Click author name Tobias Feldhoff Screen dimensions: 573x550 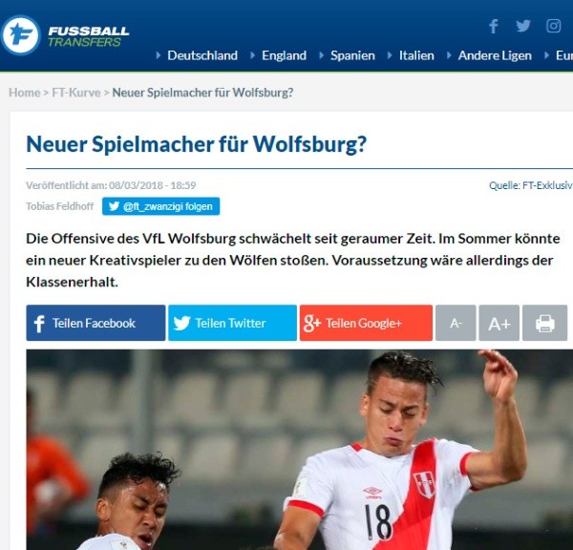coord(60,206)
